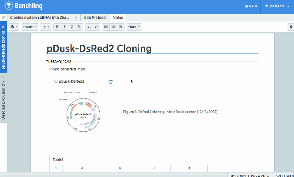The height and width of the screenshot is (177, 294).
Task: Apply superscript formatting
Action: (x=96, y=27)
